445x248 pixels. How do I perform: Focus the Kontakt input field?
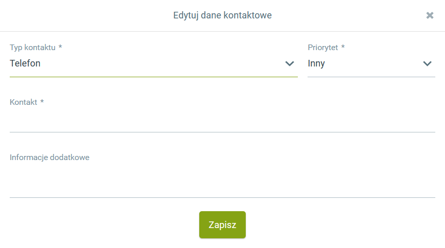click(x=222, y=121)
